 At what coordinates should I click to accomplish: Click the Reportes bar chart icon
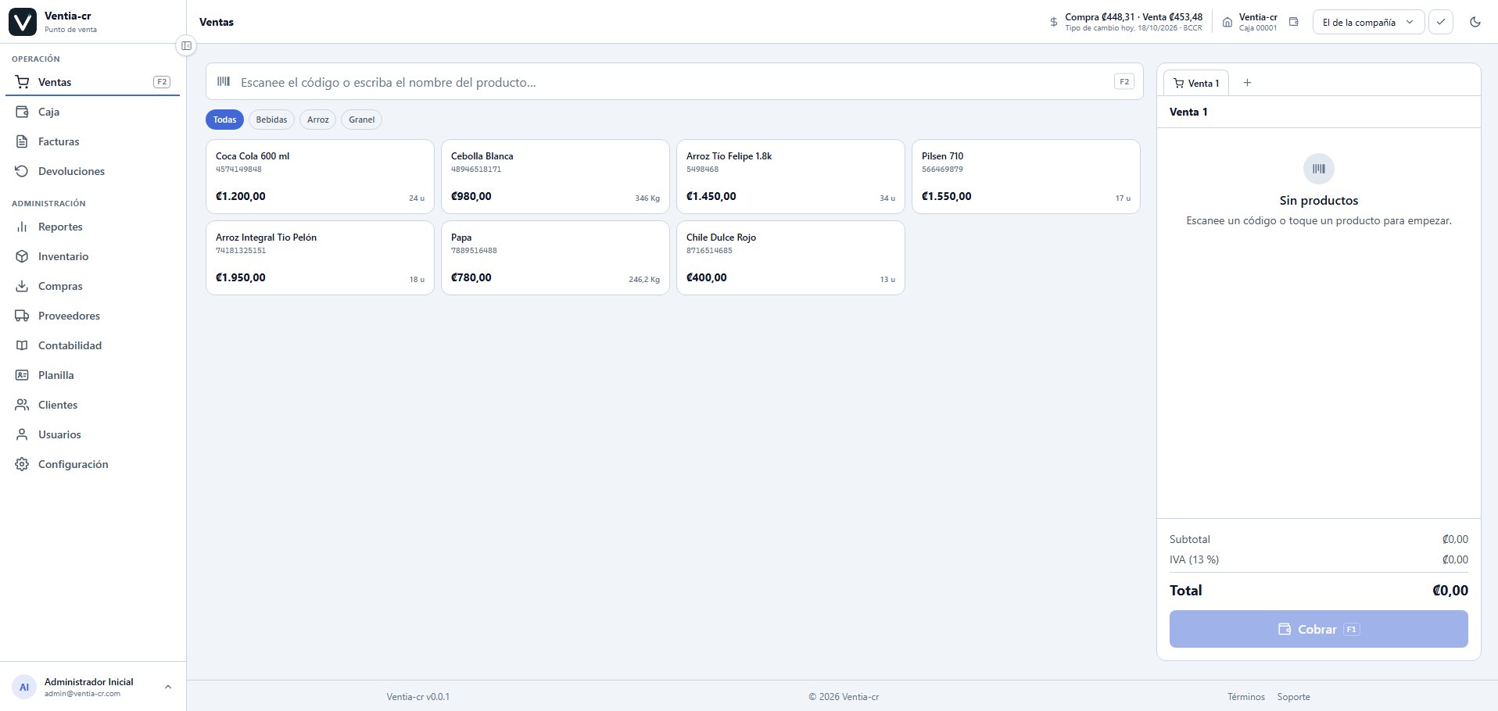22,227
